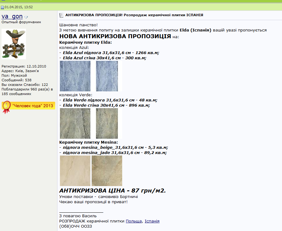Click the text "Чекаю ваші пропозиції в приват!"

[x=93, y=202]
